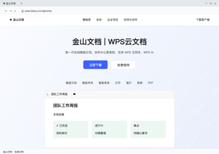Viewport: 219px width, 154px height.
Task: Click the browser forward arrow
Action: (x=11, y=11)
